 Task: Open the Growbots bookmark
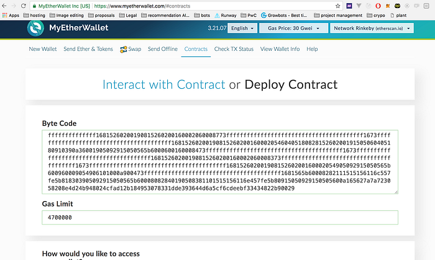tap(284, 16)
